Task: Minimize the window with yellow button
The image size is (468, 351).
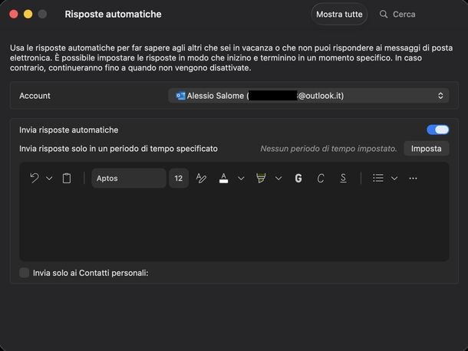Action: (28, 14)
